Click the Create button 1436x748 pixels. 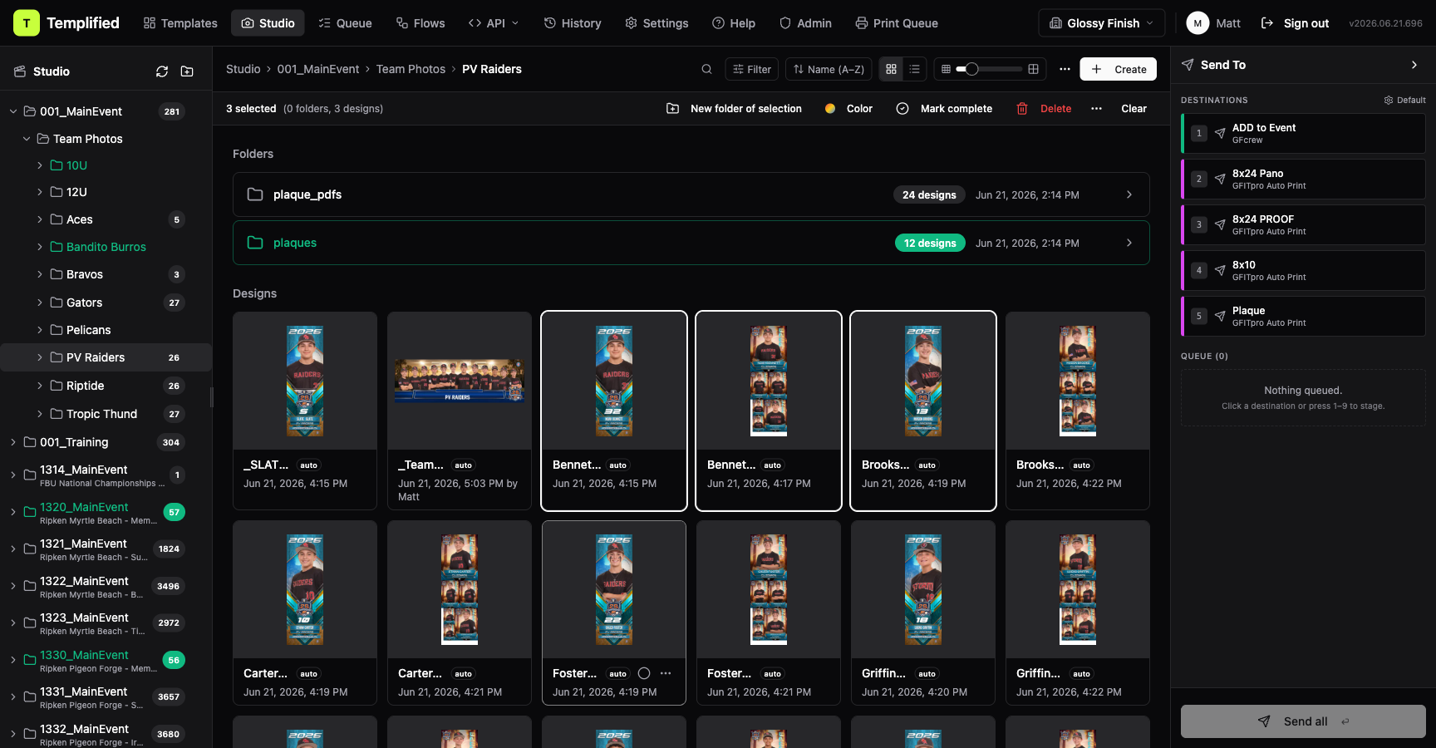click(1119, 69)
